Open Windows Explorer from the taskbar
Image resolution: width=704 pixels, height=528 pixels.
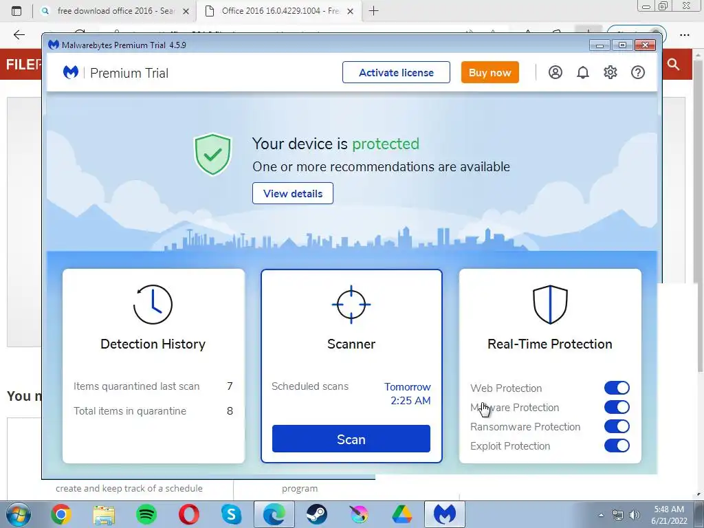pos(104,514)
